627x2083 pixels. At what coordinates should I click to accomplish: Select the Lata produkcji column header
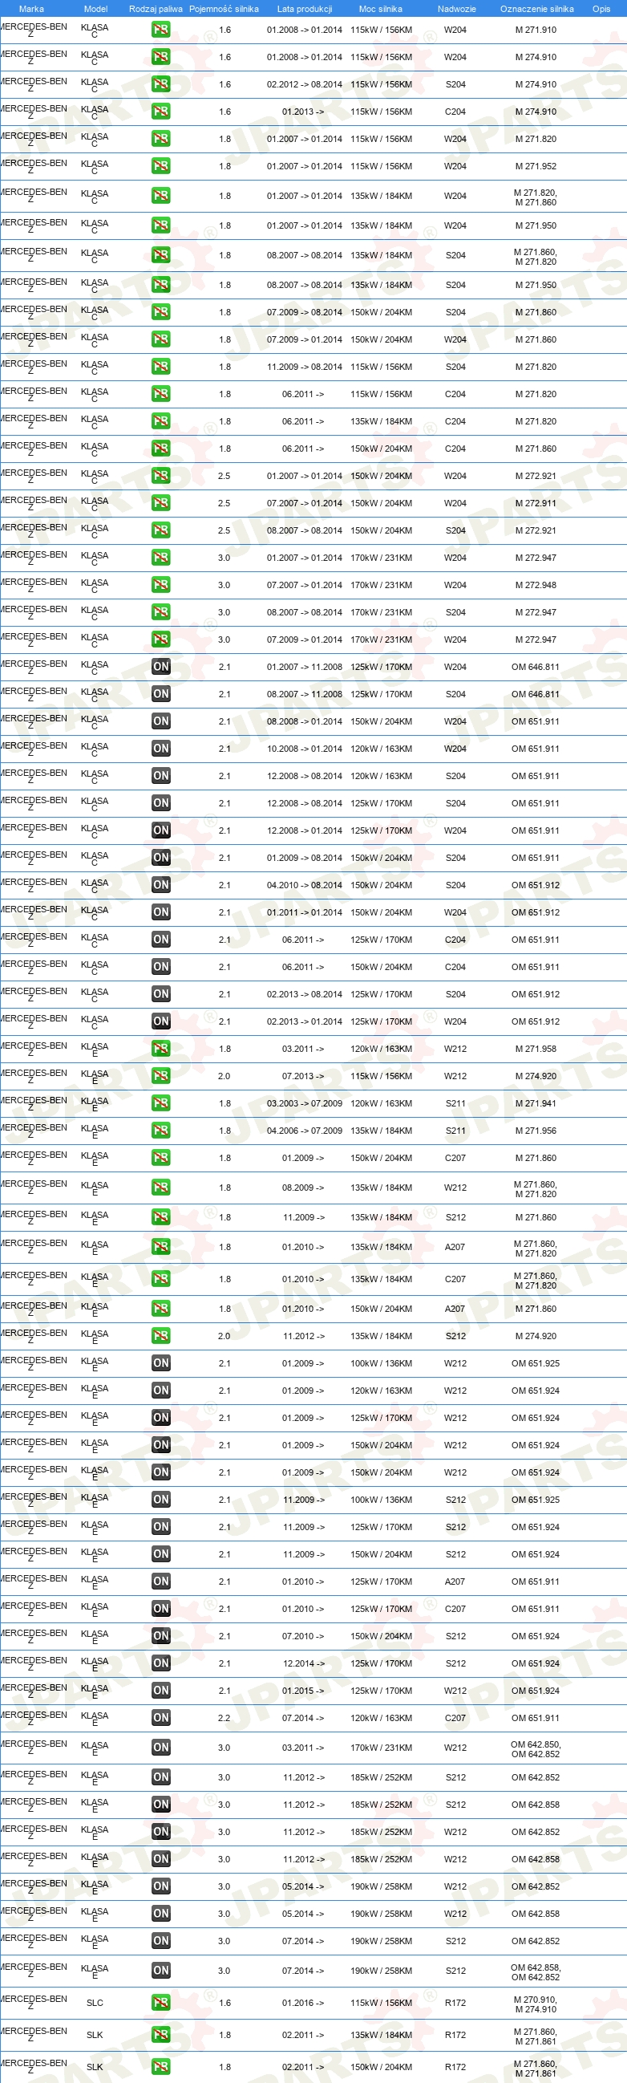click(x=305, y=9)
